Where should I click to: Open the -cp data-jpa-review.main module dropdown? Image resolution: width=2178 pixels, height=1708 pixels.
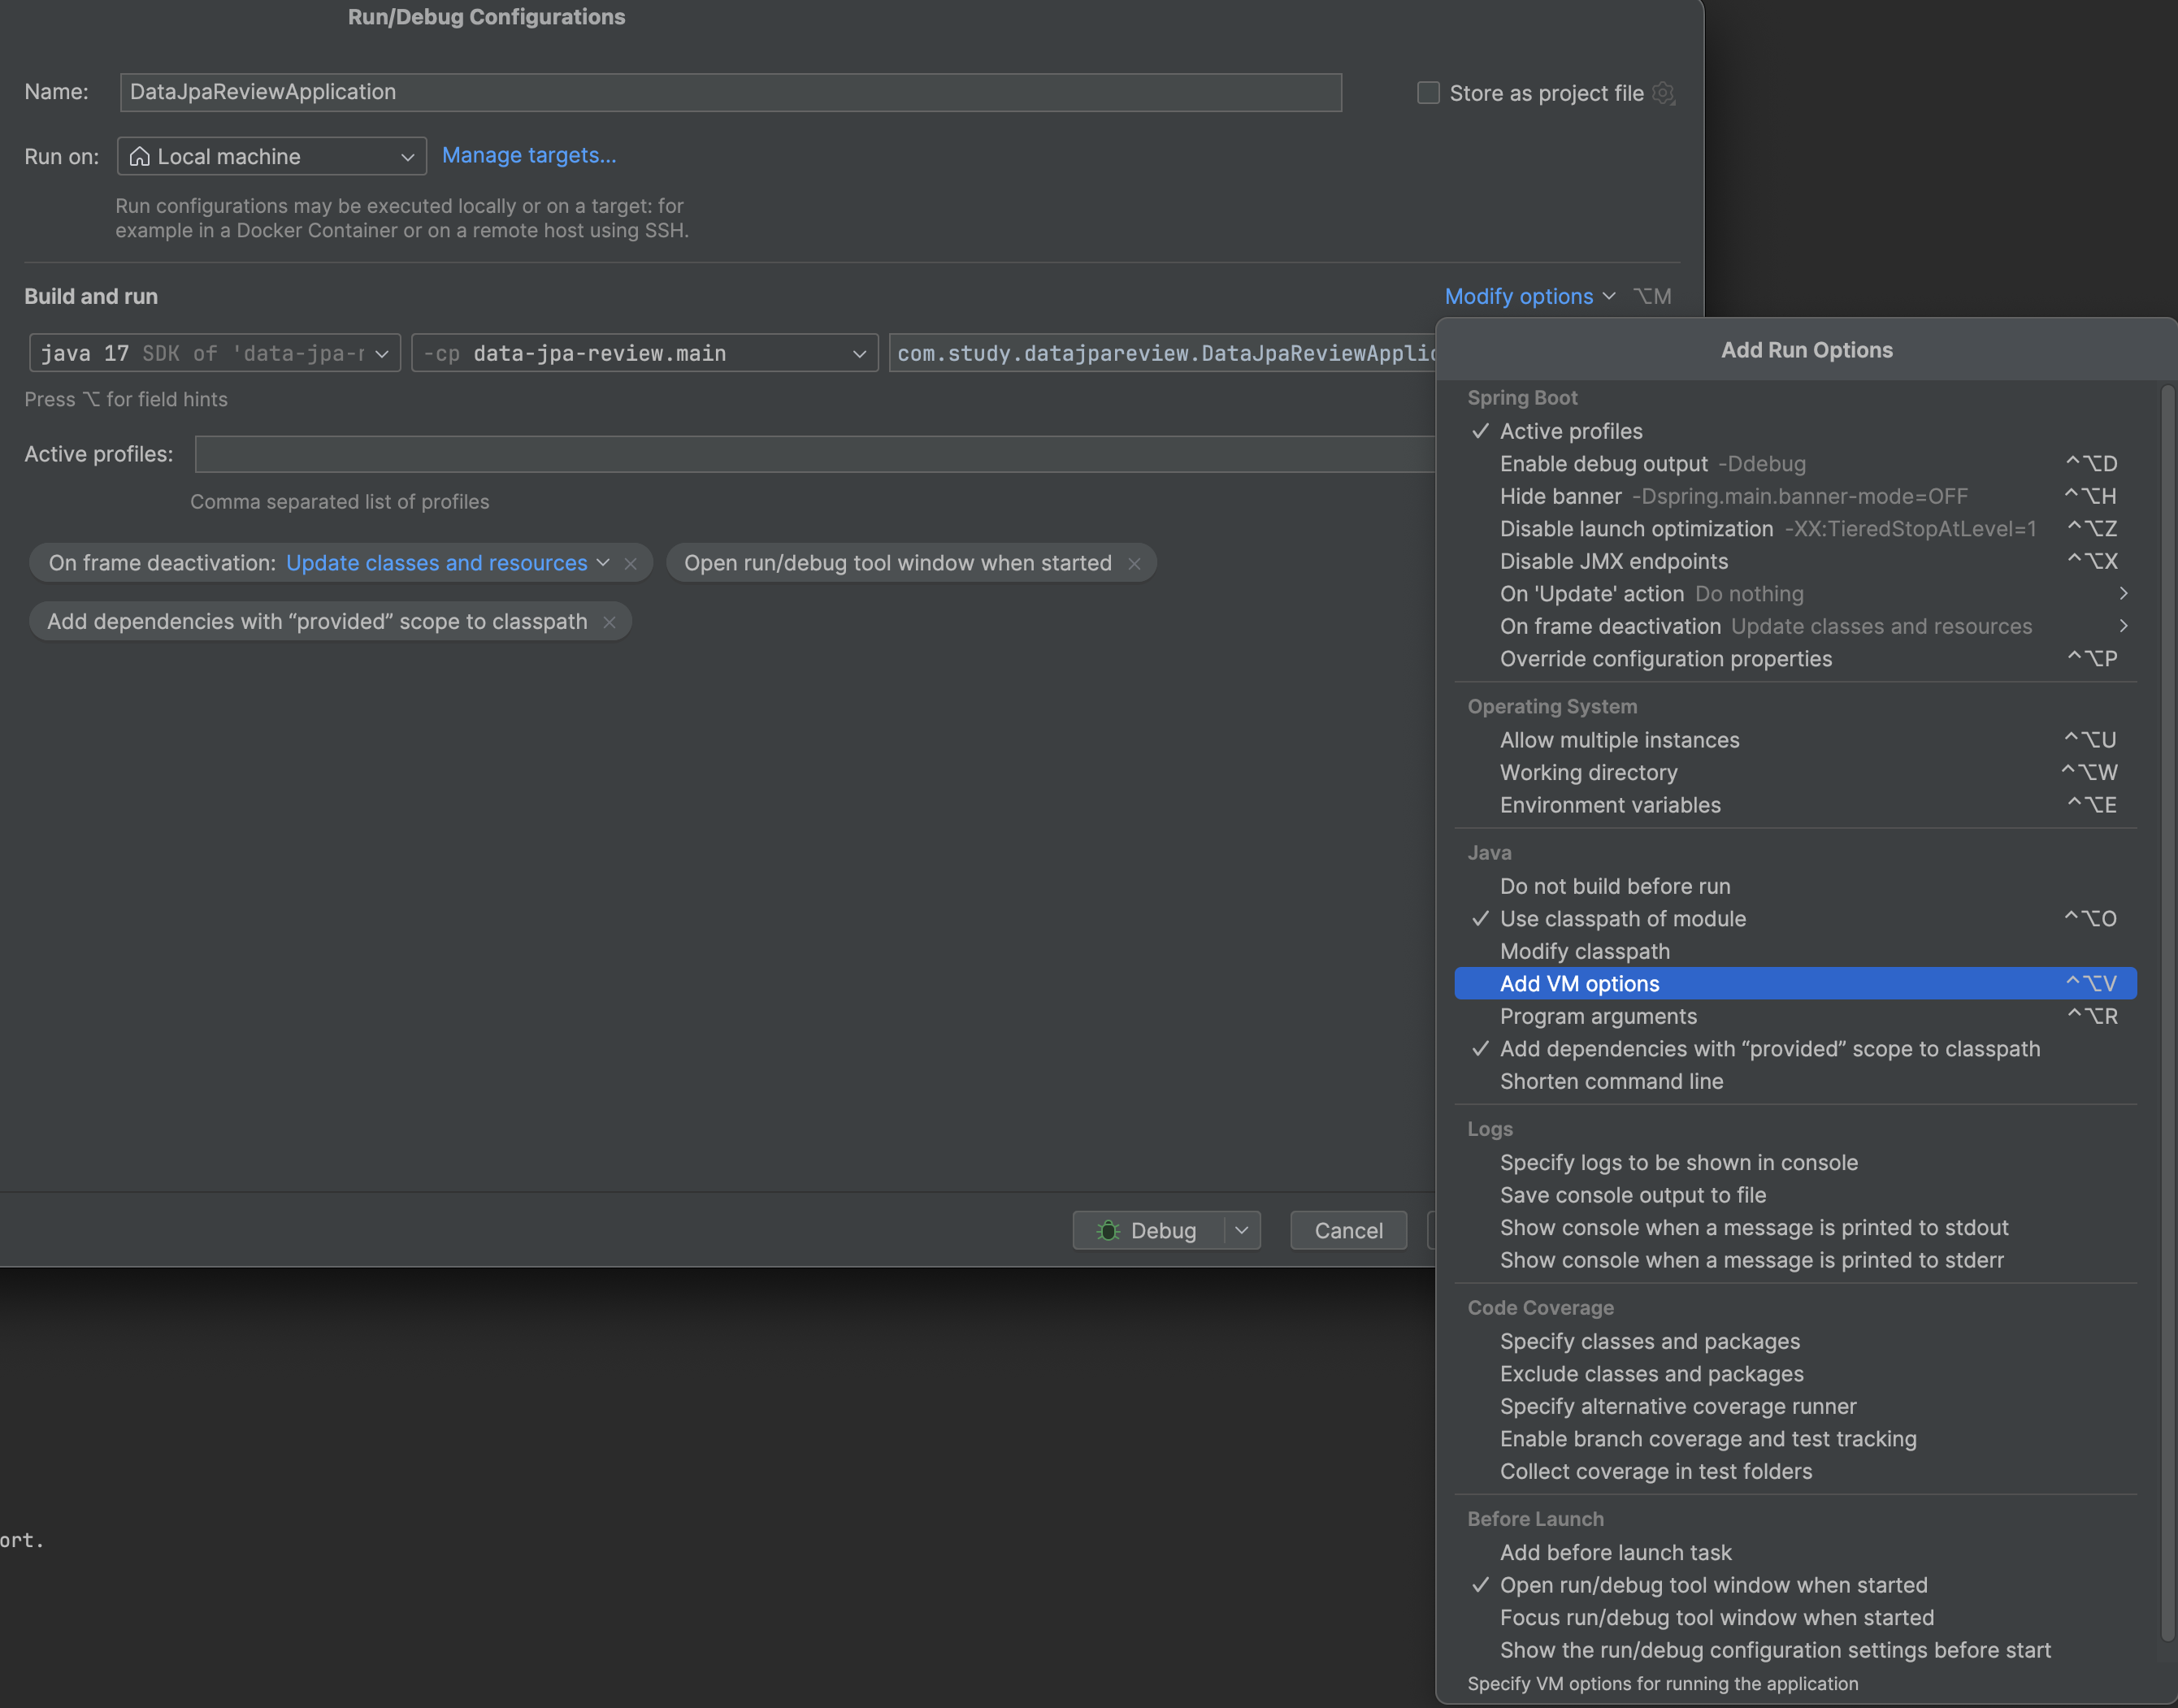point(644,353)
